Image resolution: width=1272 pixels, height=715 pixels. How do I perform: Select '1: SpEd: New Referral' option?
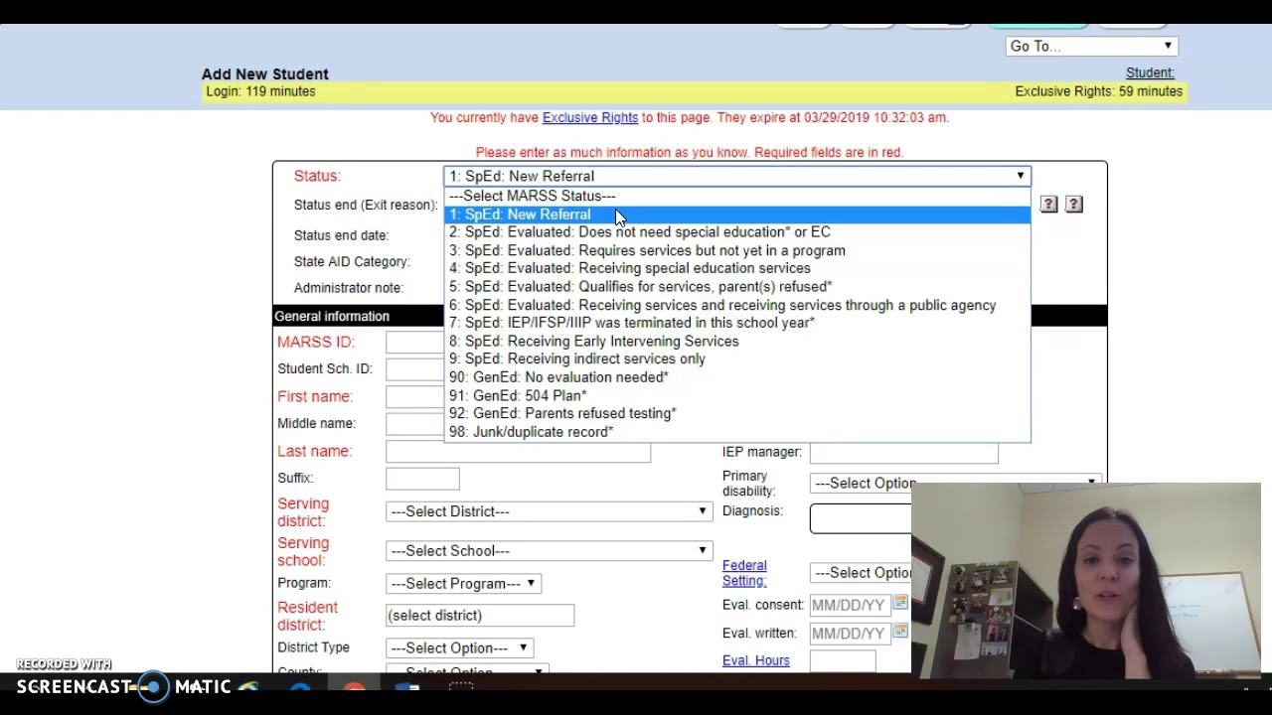click(x=737, y=214)
